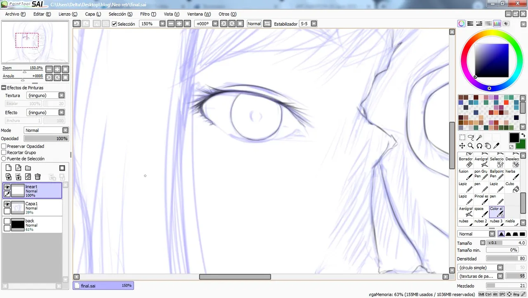This screenshot has height=298, width=528.
Task: Choose the Color al watercolor brush
Action: [497, 212]
